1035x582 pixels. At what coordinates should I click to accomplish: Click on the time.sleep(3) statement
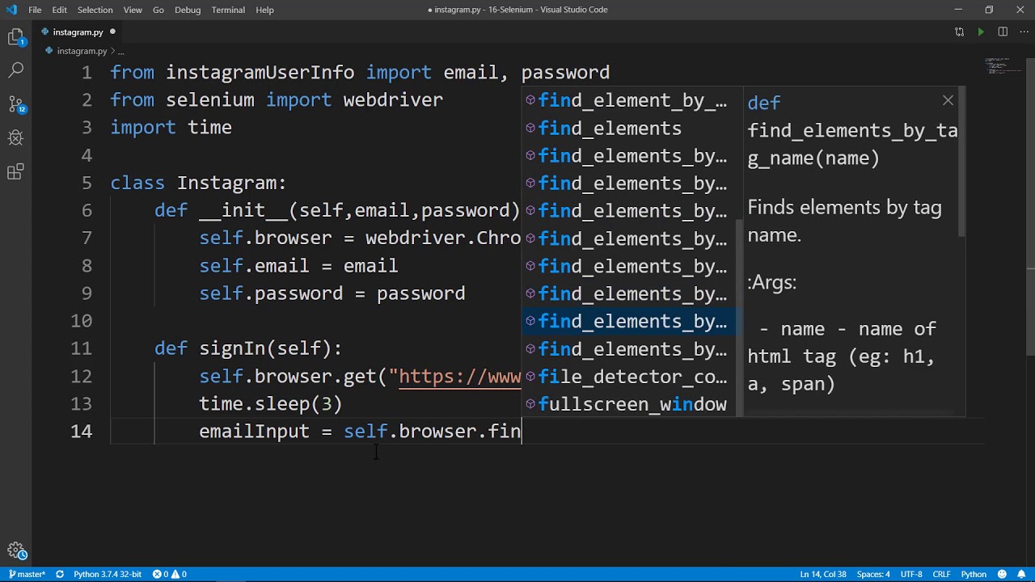(271, 403)
